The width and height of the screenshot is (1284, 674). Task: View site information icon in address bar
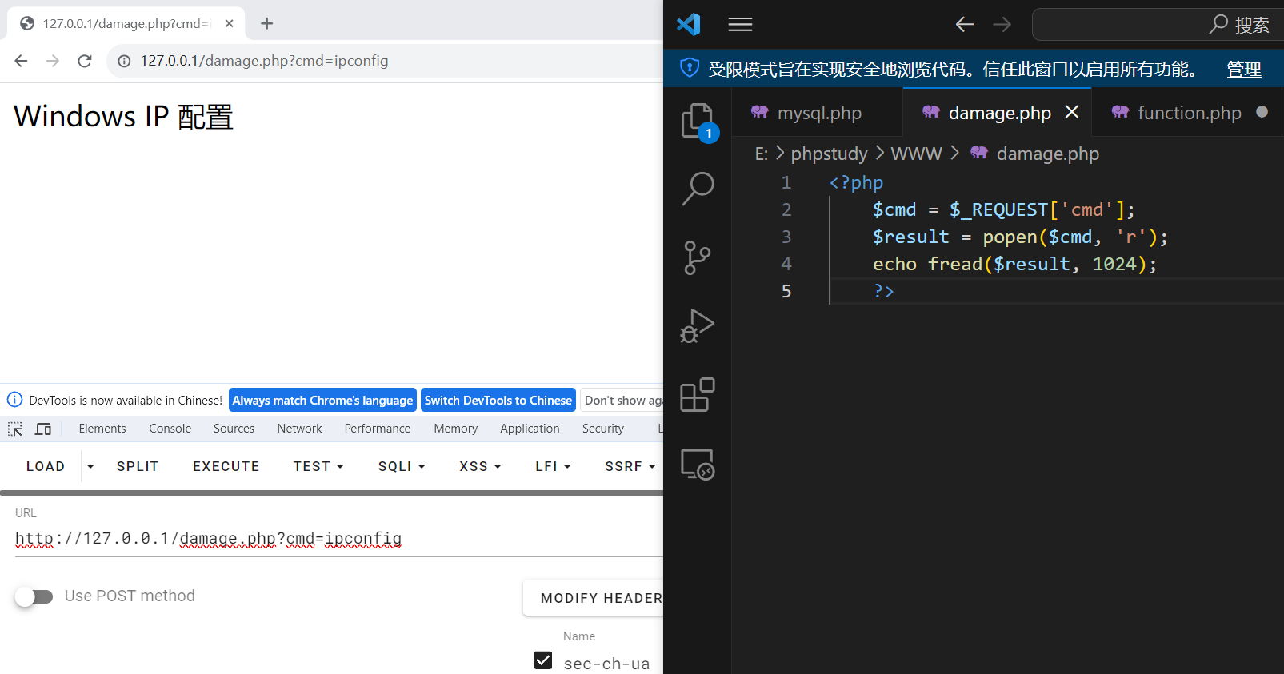coord(124,61)
